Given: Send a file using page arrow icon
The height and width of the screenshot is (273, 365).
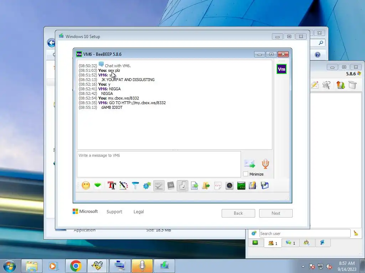Looking at the screenshot, I should point(194,186).
